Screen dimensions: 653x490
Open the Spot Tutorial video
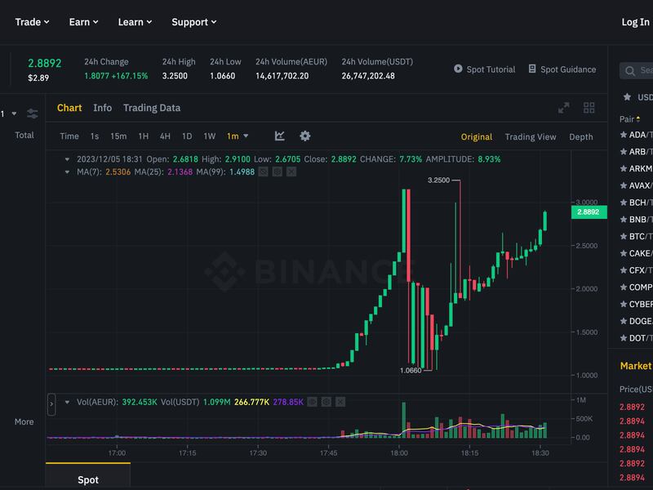coord(484,69)
